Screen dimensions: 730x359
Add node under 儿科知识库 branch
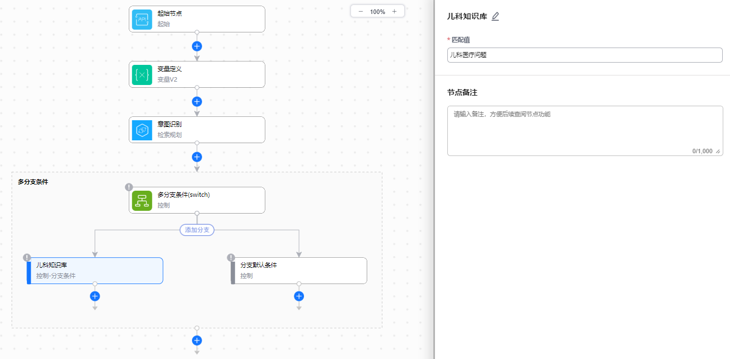point(95,296)
